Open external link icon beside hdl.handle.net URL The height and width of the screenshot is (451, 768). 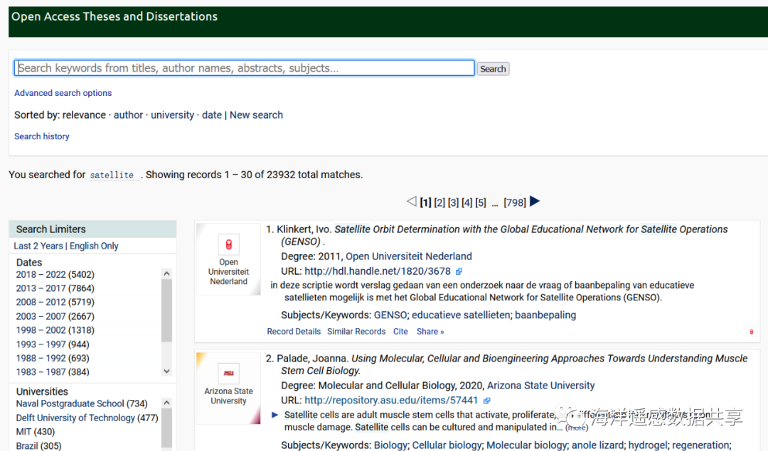pyautogui.click(x=459, y=271)
